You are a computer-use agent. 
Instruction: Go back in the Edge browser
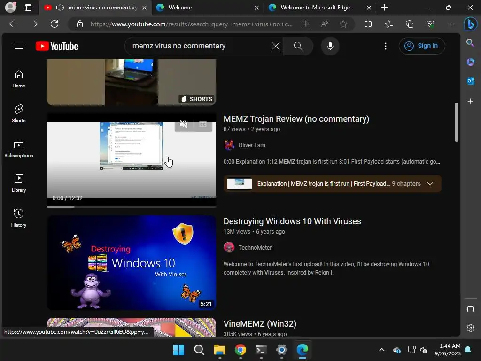(13, 24)
